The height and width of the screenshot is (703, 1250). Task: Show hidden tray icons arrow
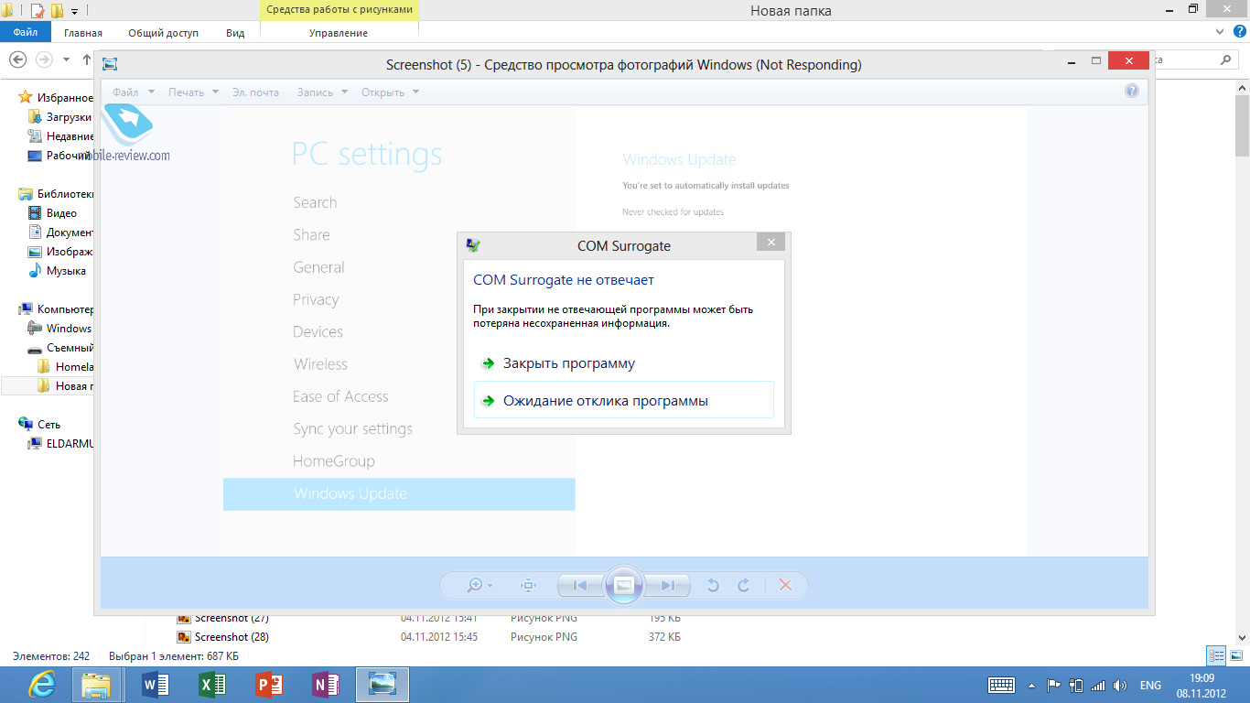point(1032,686)
